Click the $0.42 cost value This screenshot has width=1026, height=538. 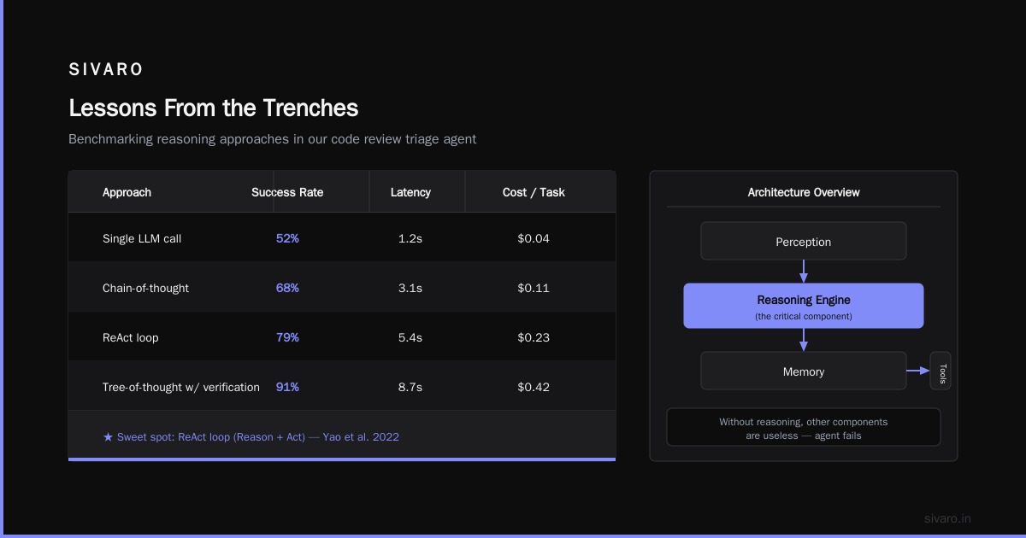point(534,387)
